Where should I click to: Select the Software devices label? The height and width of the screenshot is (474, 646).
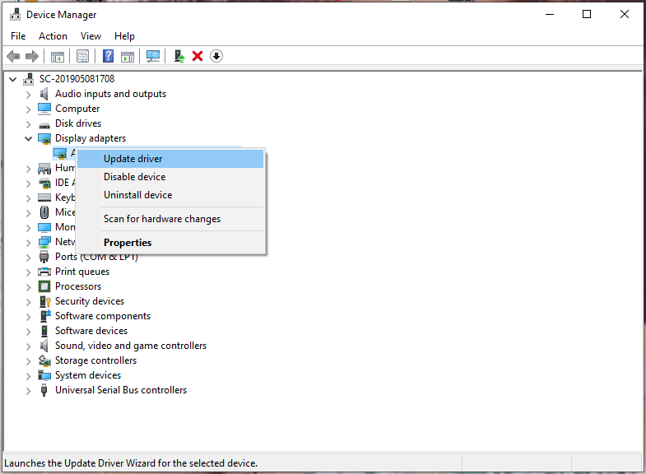pos(91,331)
